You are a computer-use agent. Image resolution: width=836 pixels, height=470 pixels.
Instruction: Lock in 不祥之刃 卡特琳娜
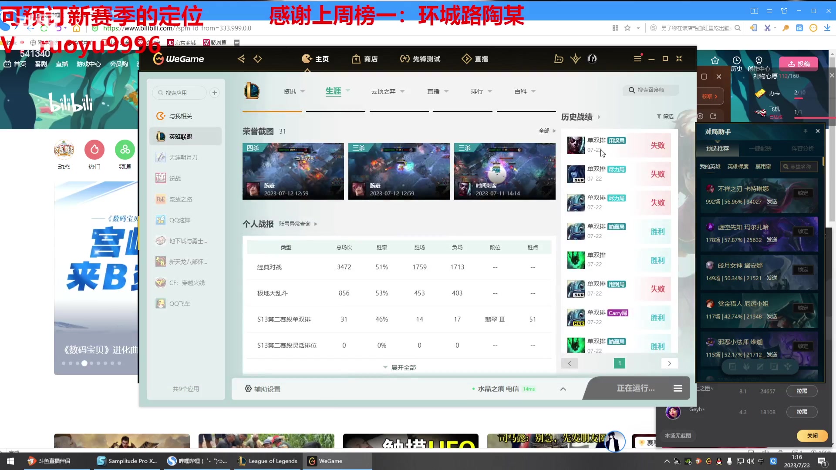[x=803, y=193]
